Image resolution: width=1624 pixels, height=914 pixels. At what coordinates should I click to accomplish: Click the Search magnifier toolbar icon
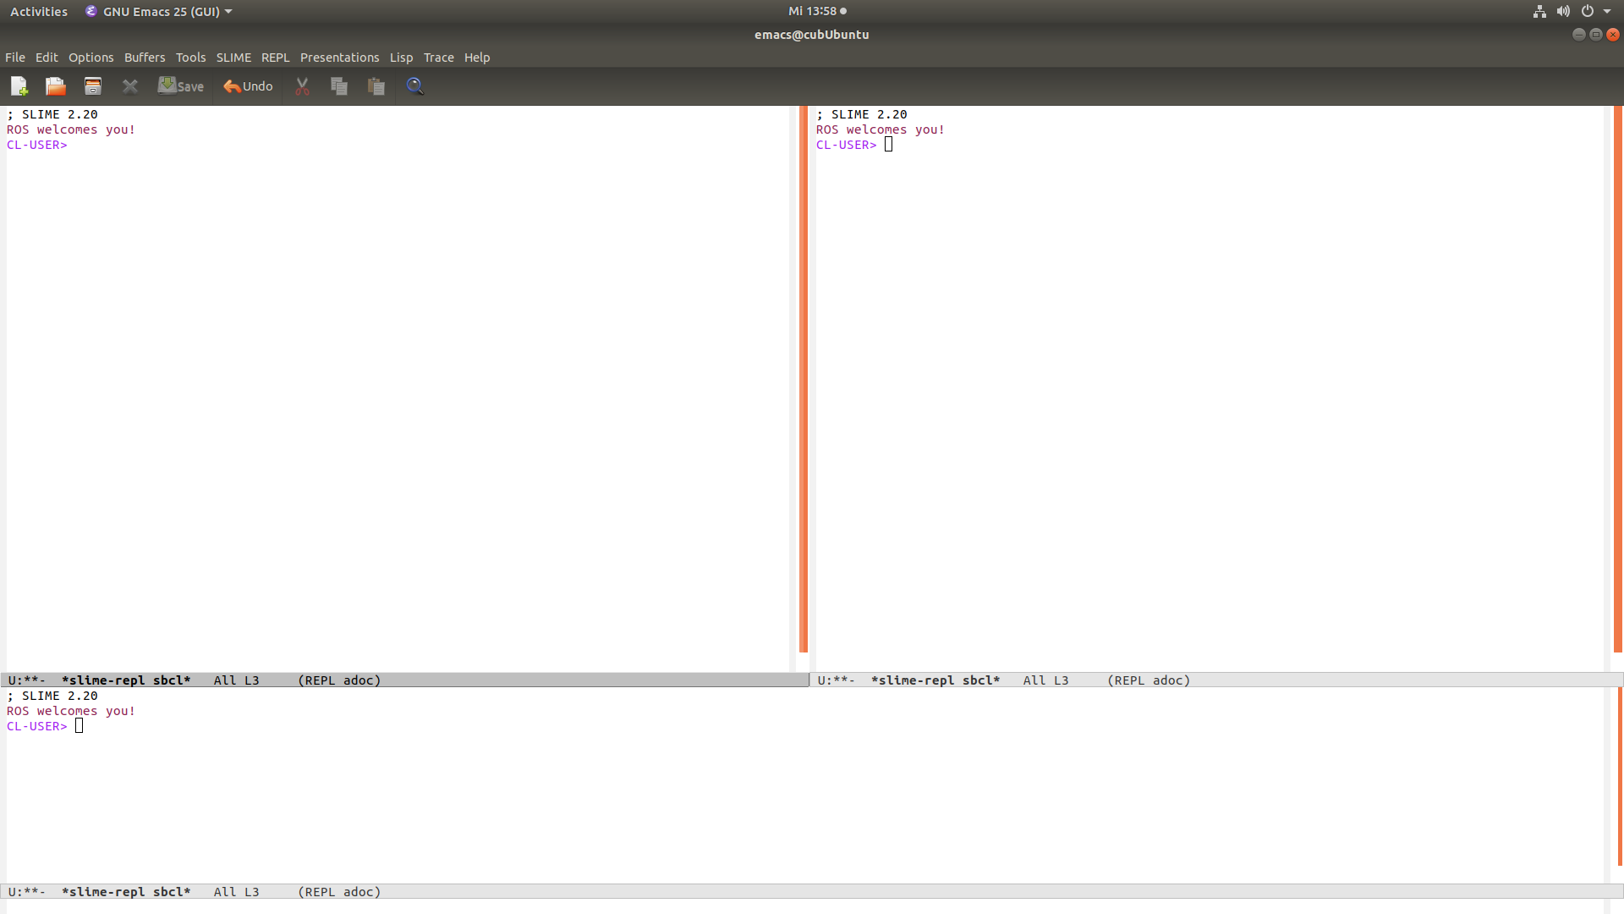414,86
